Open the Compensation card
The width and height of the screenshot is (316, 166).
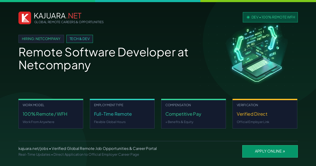point(194,114)
